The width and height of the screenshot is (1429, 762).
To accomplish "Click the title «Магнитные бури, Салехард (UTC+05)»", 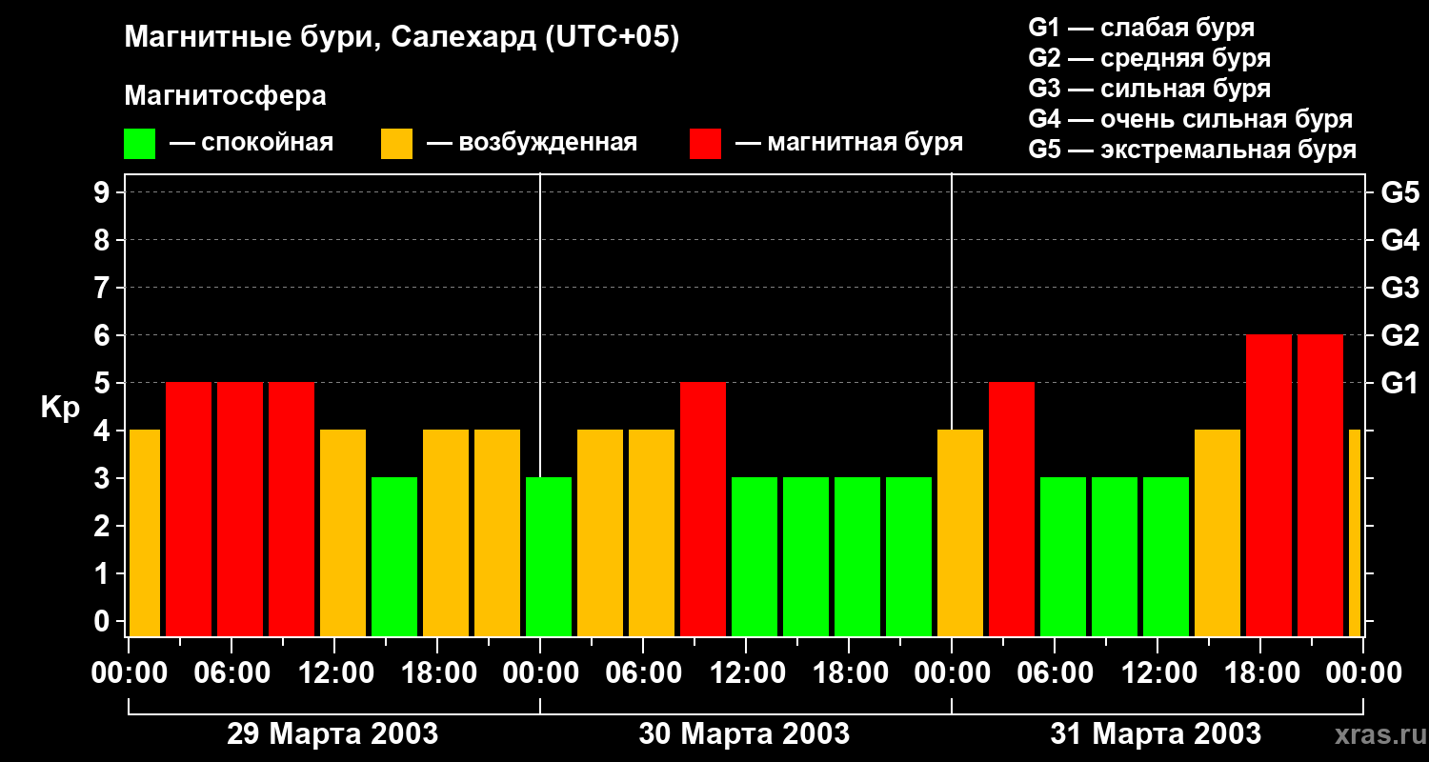I will coord(401,38).
